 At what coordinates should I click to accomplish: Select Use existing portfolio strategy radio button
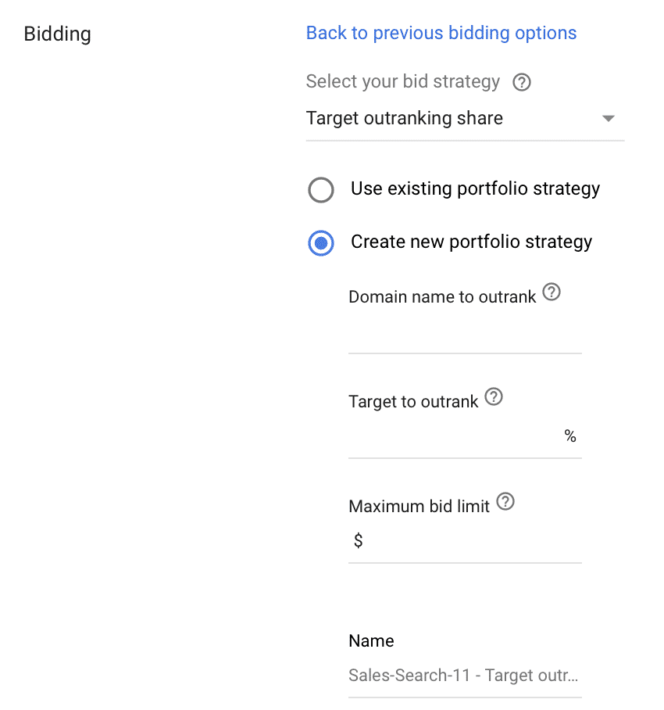point(321,189)
